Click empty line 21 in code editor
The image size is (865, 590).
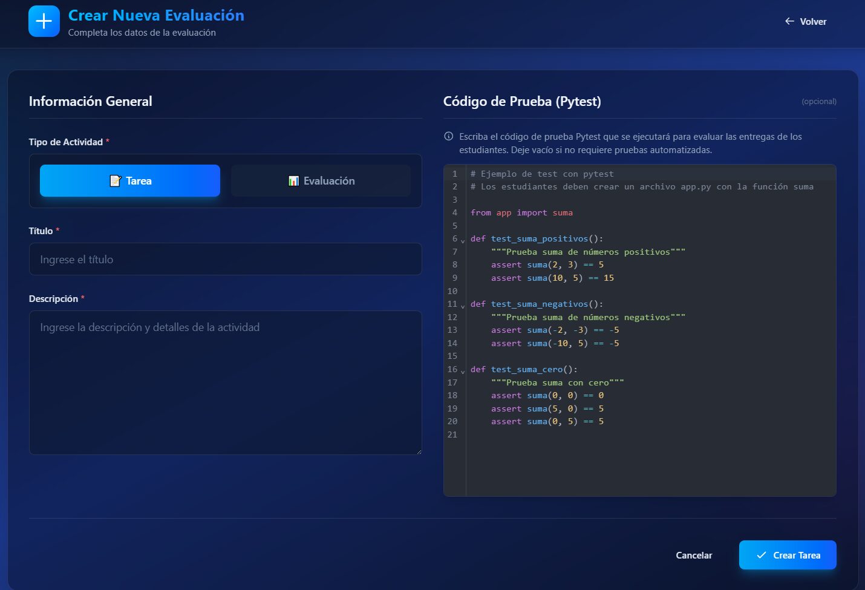(x=605, y=435)
